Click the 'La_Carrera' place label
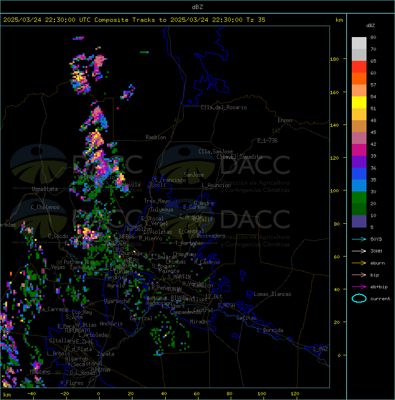This screenshot has width=395, height=400. pyautogui.click(x=54, y=309)
